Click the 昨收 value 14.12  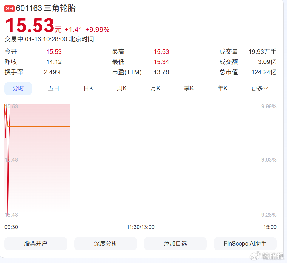tap(54, 62)
